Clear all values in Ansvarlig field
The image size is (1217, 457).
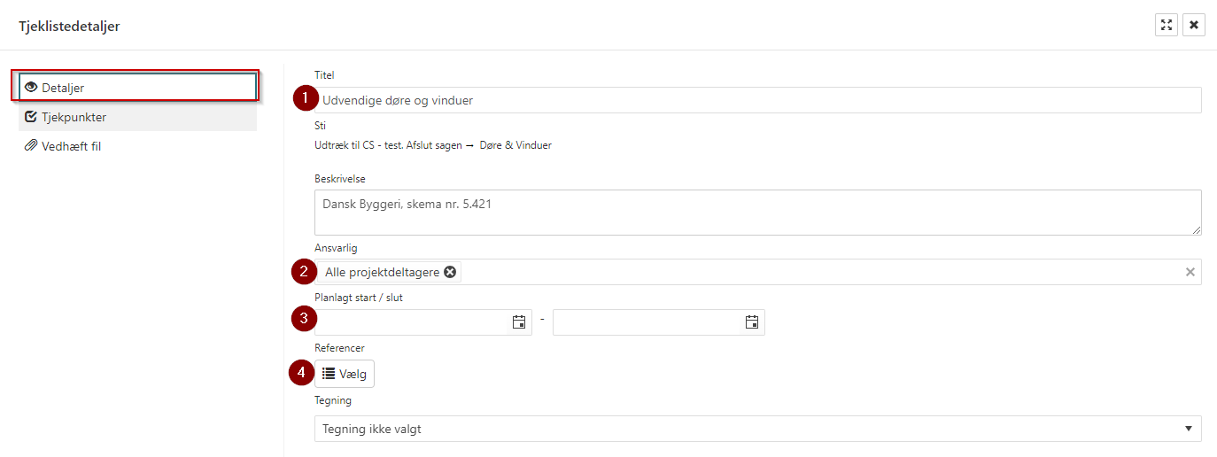1190,272
